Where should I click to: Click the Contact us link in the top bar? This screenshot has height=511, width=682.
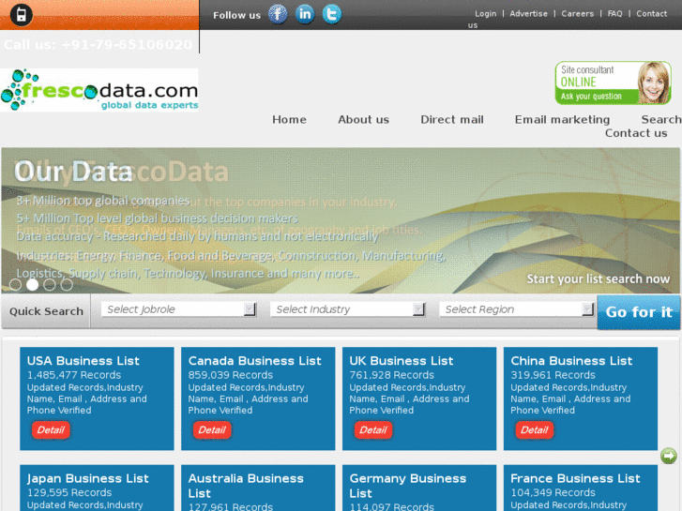651,13
